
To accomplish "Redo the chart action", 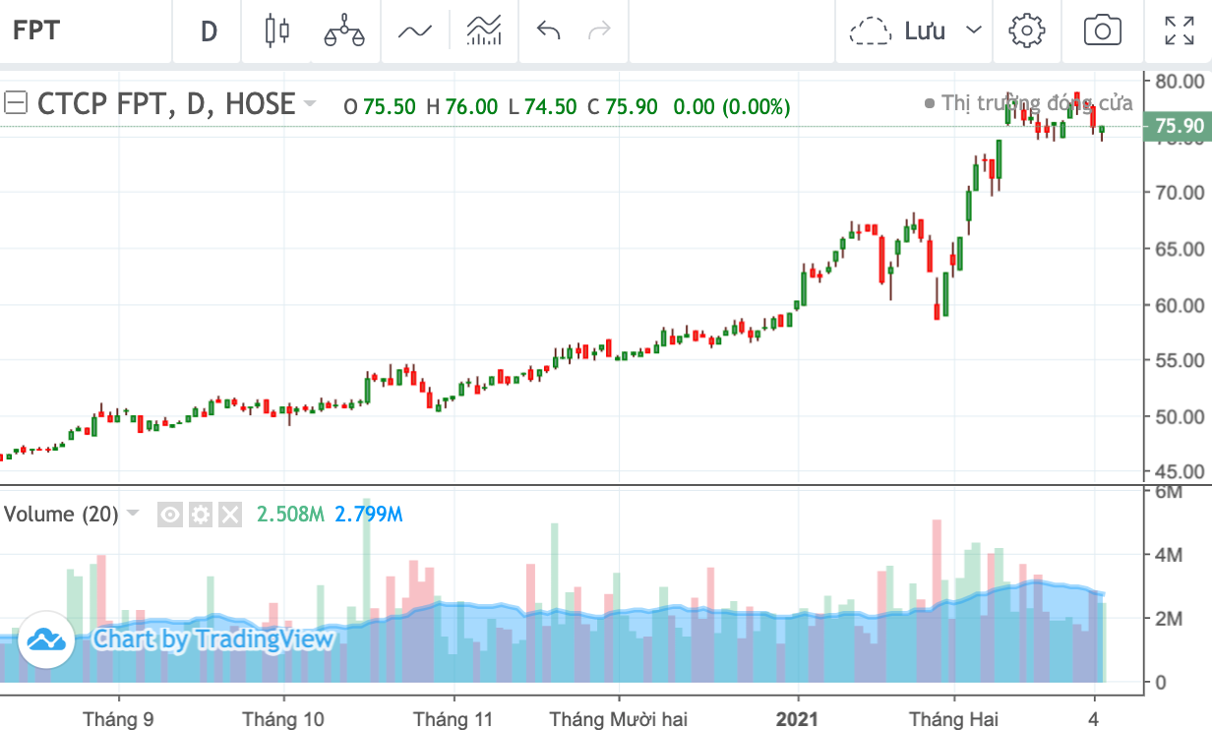I will [x=599, y=30].
